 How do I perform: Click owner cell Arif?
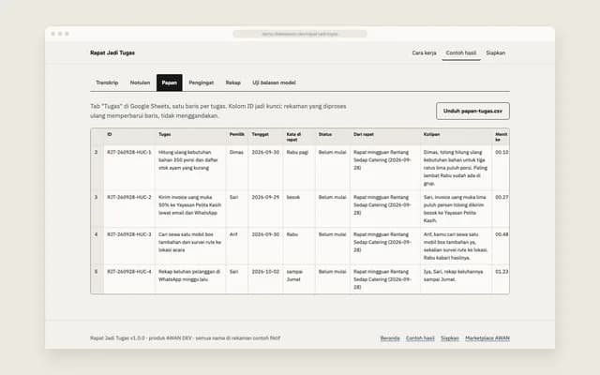pyautogui.click(x=237, y=246)
